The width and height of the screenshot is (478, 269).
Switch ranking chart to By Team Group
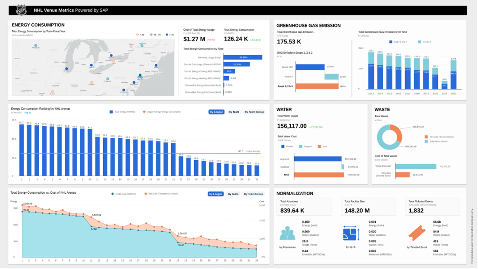(x=254, y=112)
